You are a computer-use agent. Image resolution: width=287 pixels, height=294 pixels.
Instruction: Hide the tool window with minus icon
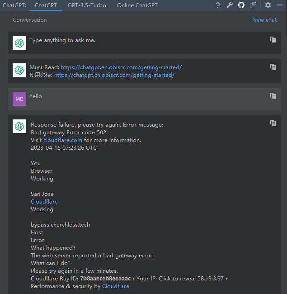280,5
